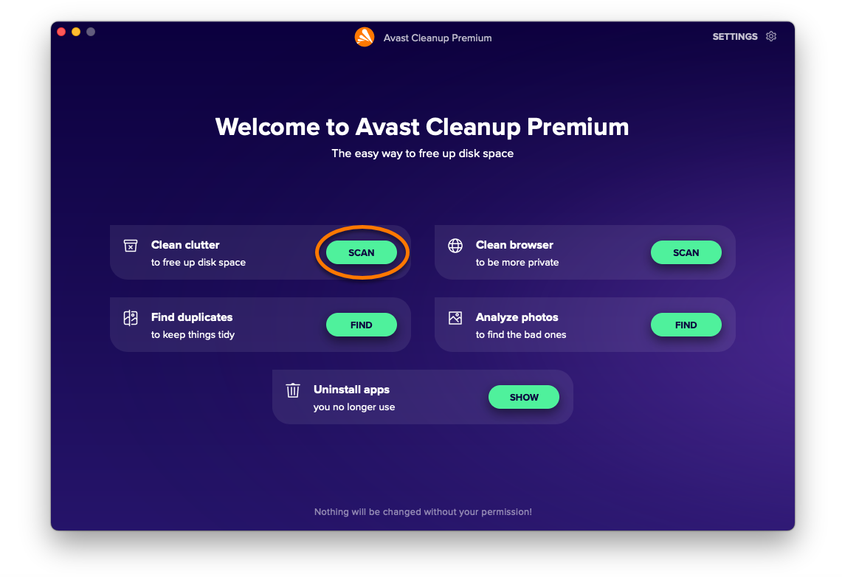Start the Clean browser SCAN
Viewport: 842px width, 577px height.
pos(686,252)
